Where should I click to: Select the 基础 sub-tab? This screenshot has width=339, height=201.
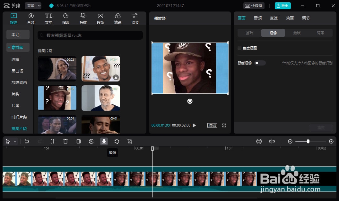[249, 33]
